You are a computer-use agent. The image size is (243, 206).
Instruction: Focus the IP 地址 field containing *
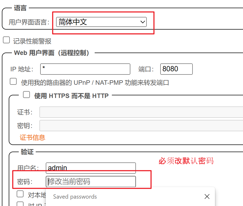[85, 69]
